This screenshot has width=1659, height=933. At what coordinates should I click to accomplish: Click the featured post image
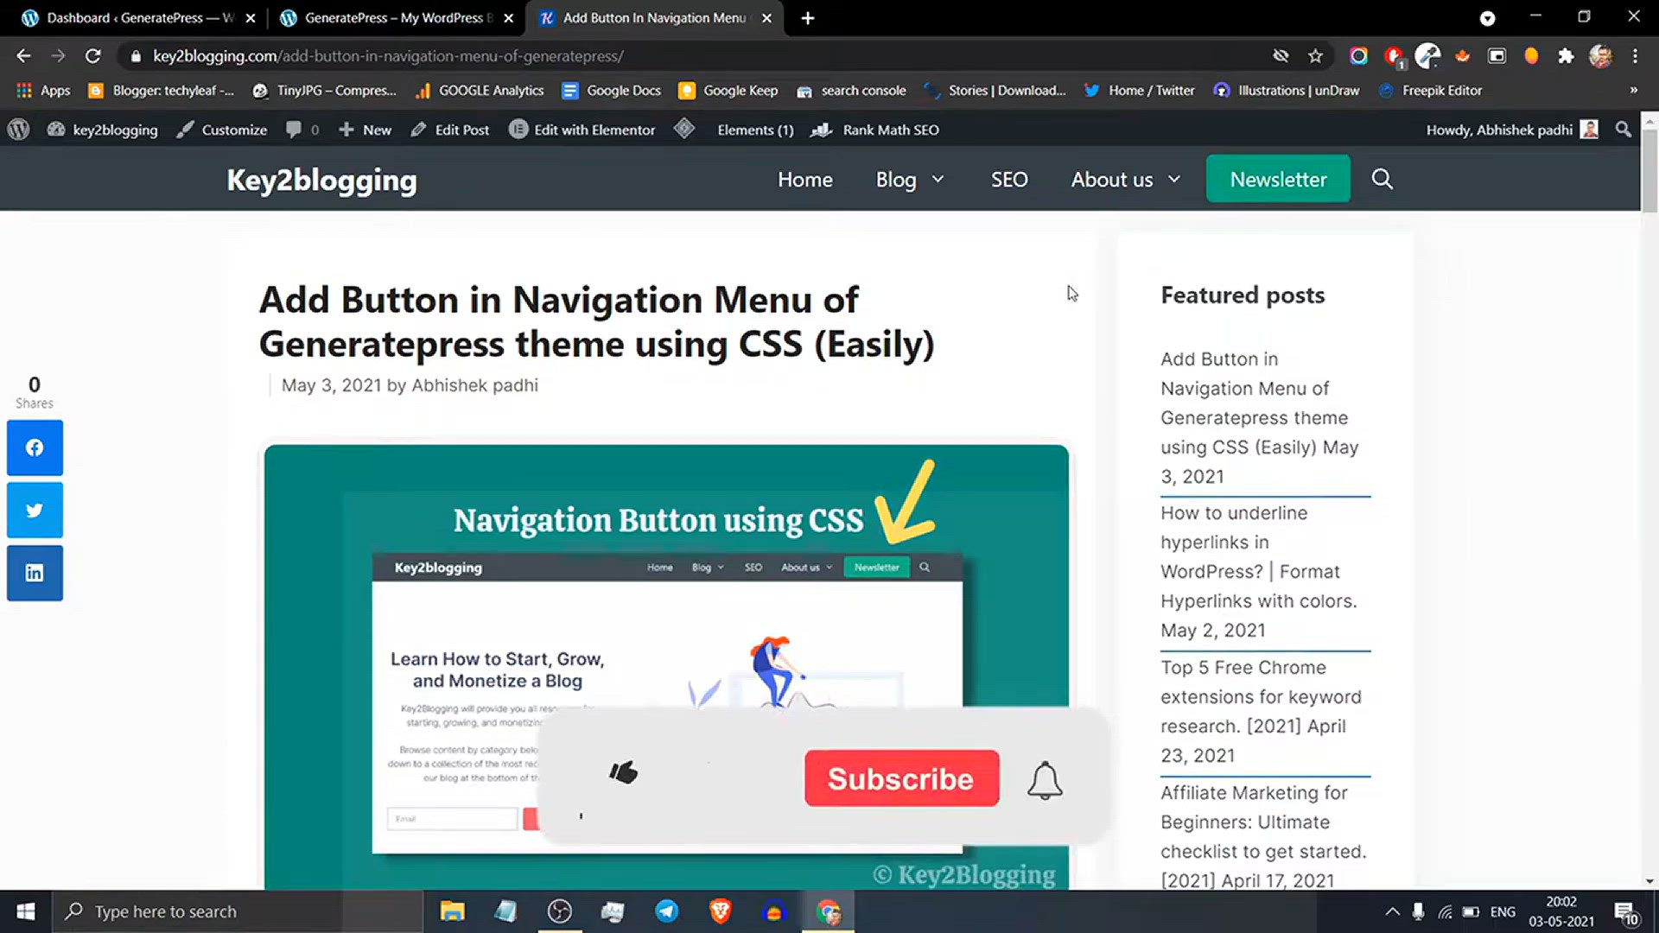[x=666, y=667]
